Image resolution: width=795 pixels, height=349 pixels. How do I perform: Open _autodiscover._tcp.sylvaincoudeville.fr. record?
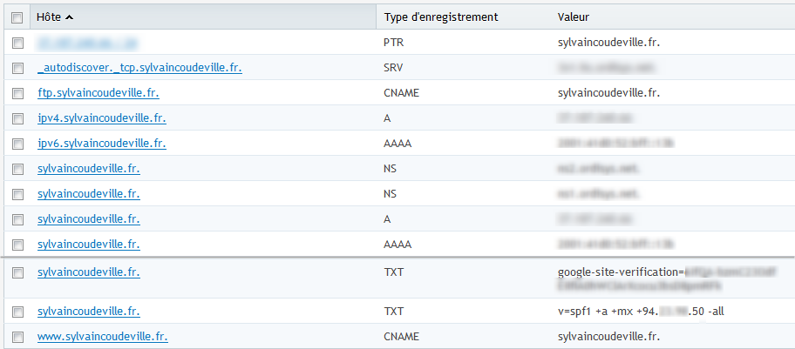pos(140,68)
